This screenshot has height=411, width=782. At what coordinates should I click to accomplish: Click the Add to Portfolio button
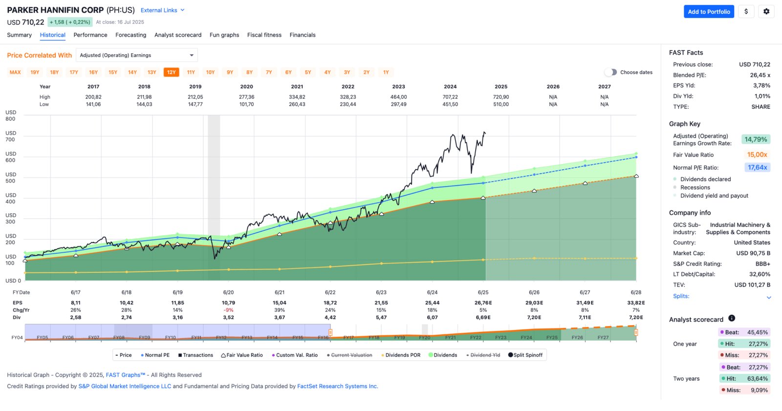(709, 12)
